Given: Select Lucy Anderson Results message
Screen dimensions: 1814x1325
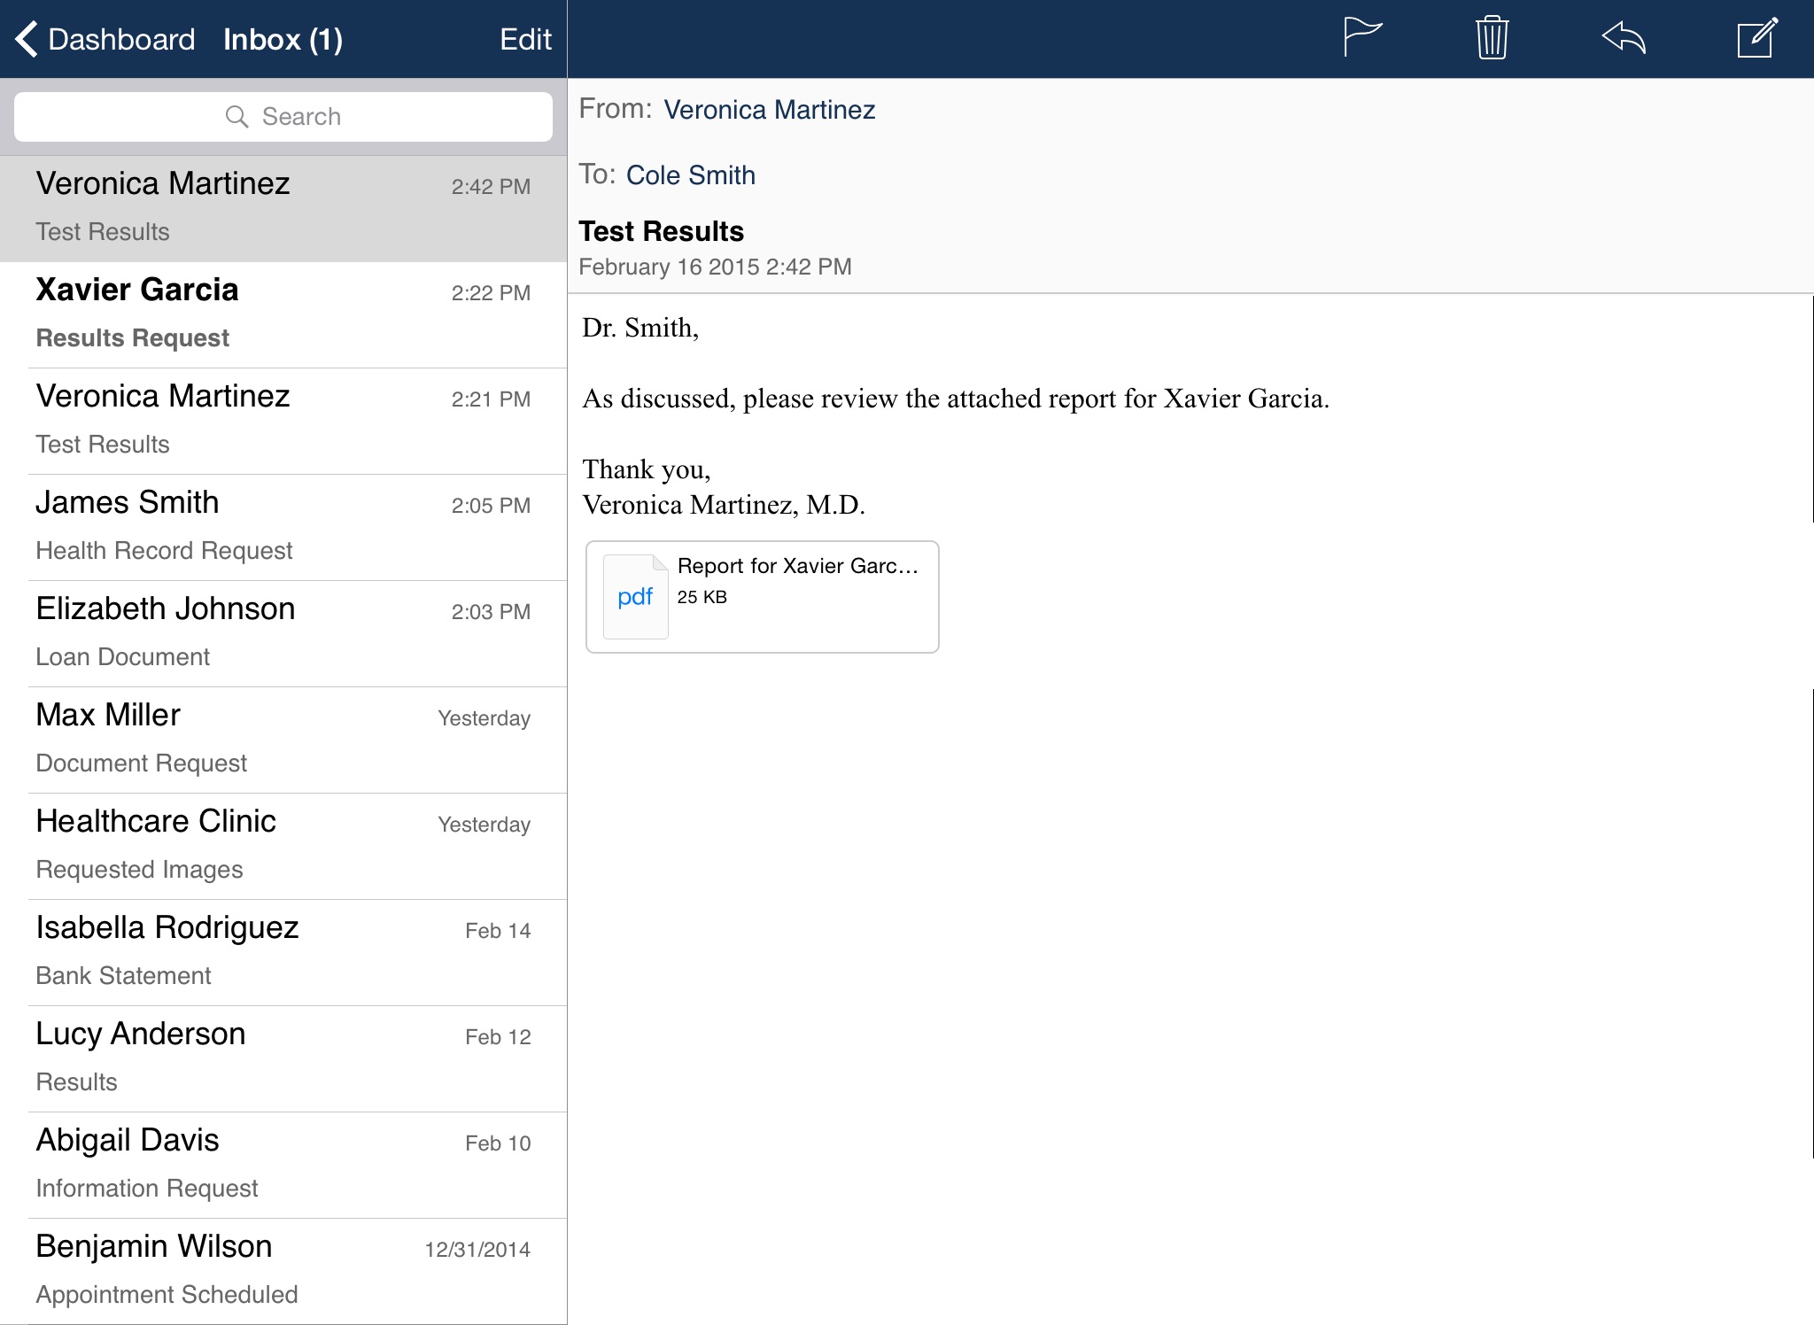Looking at the screenshot, I should coord(283,1058).
